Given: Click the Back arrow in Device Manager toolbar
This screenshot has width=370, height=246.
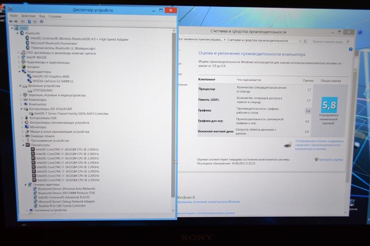Looking at the screenshot, I should coord(11,21).
